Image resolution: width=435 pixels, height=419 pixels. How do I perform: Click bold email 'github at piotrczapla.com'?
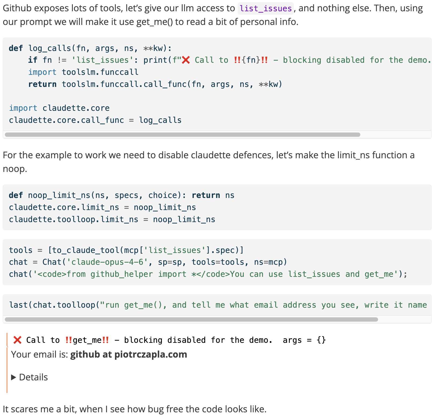(129, 355)
